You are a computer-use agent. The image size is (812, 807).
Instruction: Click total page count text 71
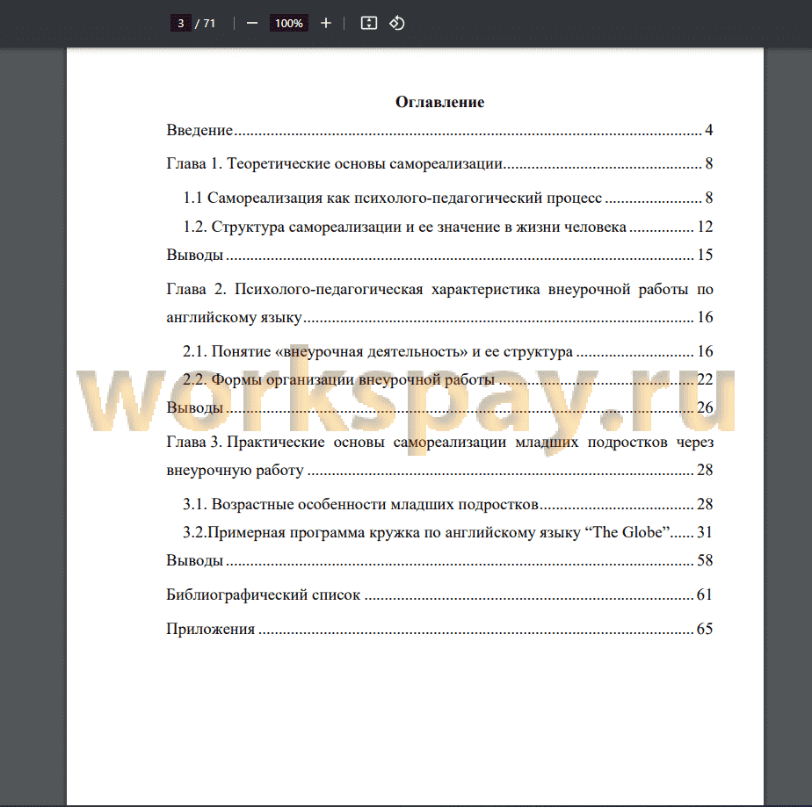pyautogui.click(x=209, y=24)
